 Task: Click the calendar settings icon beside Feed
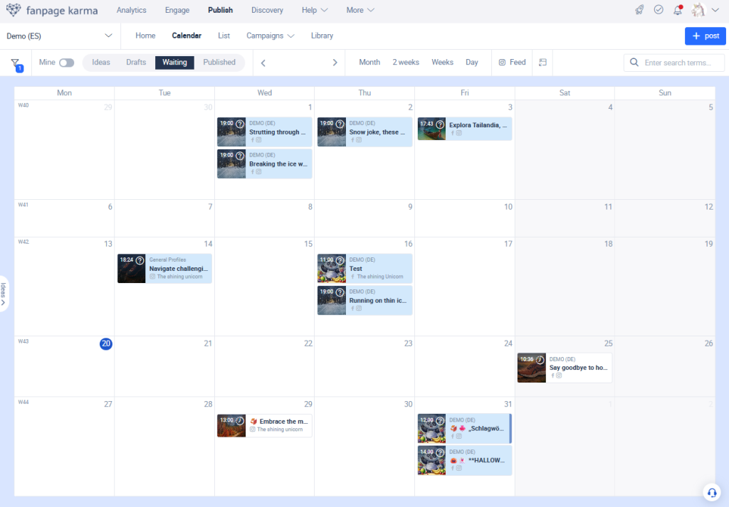tap(542, 63)
